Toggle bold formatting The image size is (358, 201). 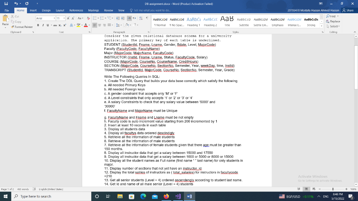pyautogui.click(x=38, y=25)
